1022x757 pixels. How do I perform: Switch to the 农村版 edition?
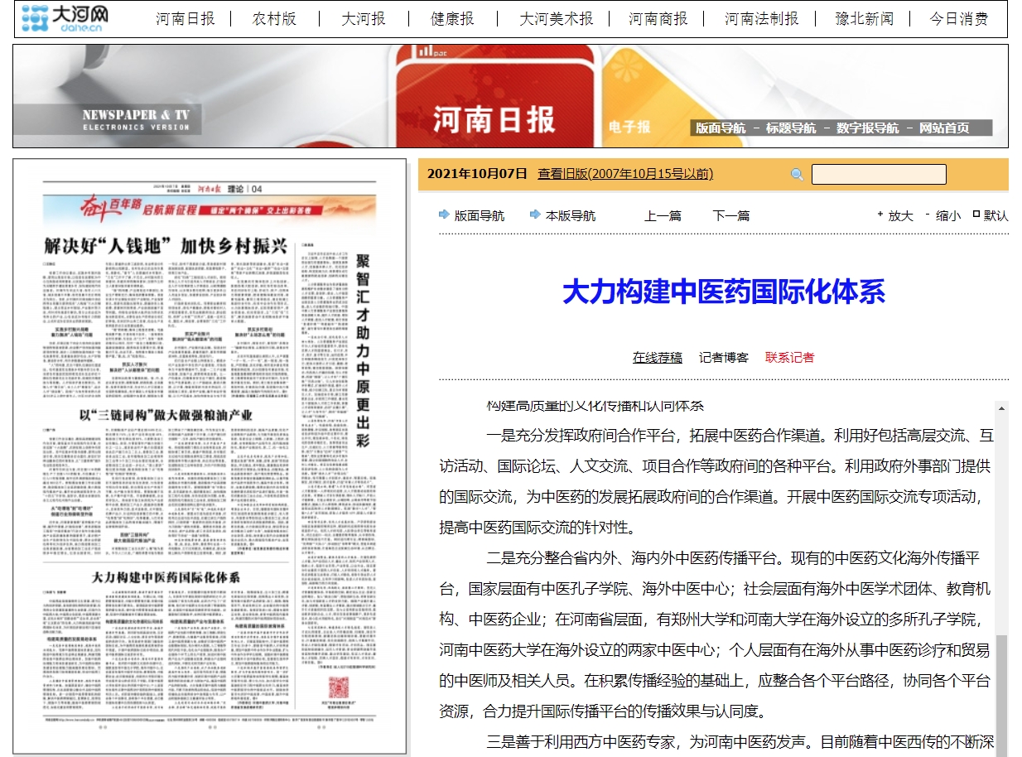(x=274, y=18)
